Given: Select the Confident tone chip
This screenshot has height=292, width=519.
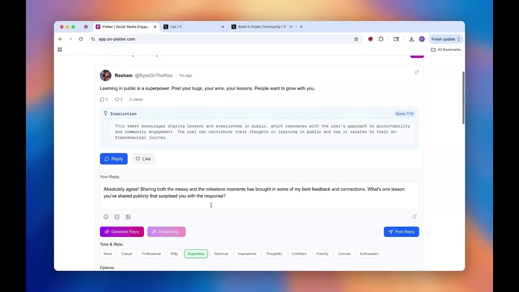Looking at the screenshot, I should pyautogui.click(x=299, y=254).
